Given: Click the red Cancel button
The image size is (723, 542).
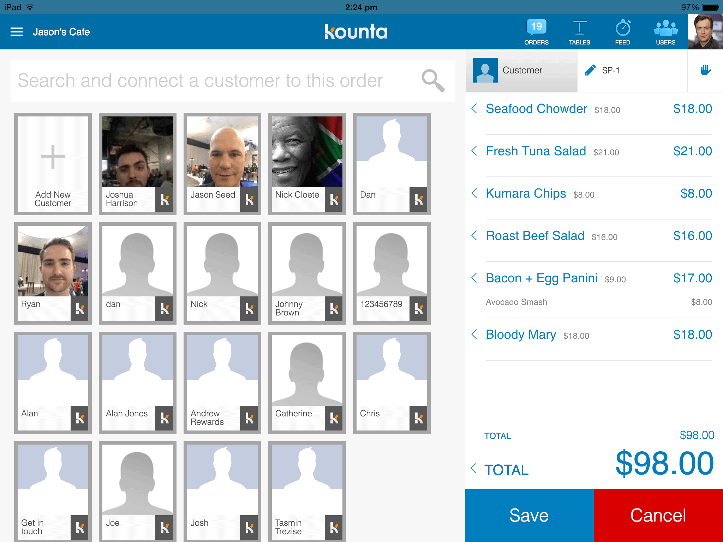Looking at the screenshot, I should pos(658,516).
